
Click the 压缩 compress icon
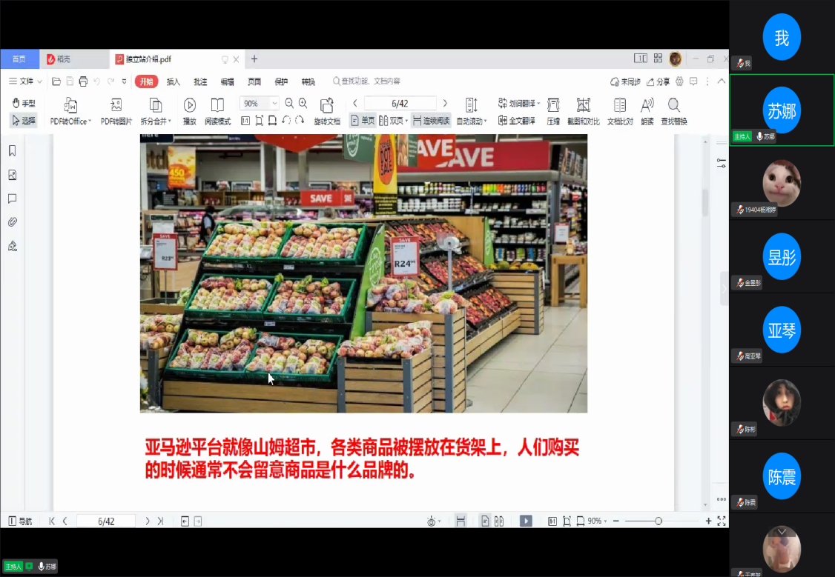[x=552, y=105]
